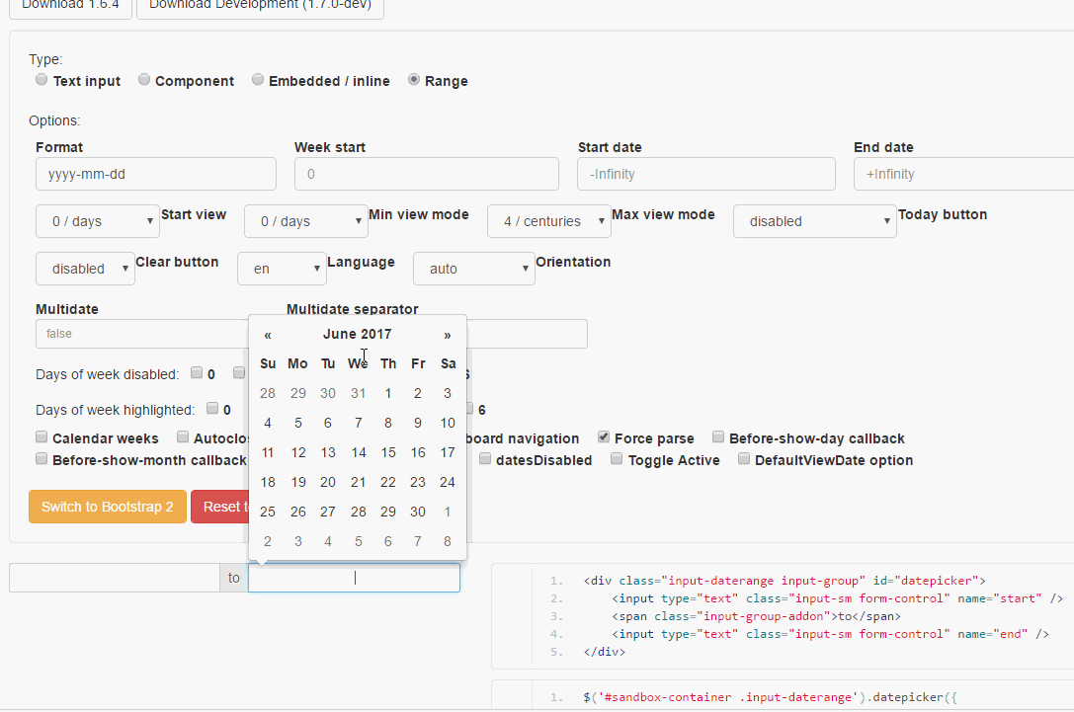
Task: Click the June 2017 calendar header
Action: (357, 334)
